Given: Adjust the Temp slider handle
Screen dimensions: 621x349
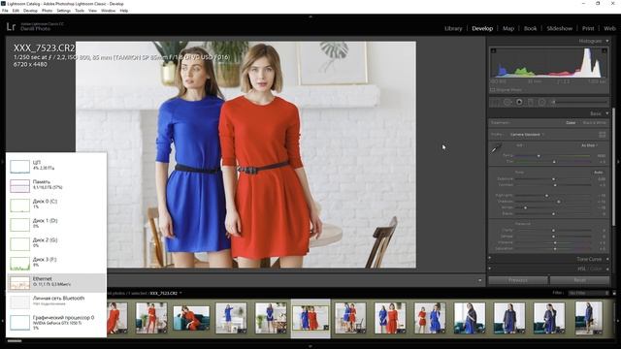Looking at the screenshot, I should pos(539,156).
